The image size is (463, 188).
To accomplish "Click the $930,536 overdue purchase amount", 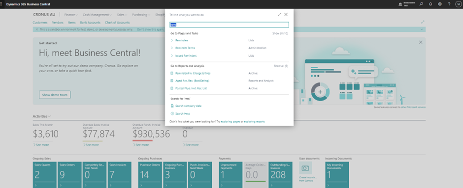I will [151, 134].
